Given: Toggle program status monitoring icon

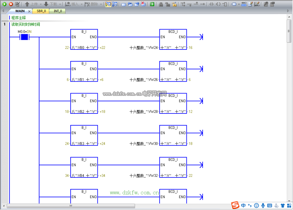Looking at the screenshot, I should [x=108, y=4].
